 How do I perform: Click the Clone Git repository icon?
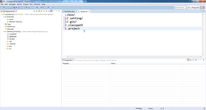tap(39, 11)
